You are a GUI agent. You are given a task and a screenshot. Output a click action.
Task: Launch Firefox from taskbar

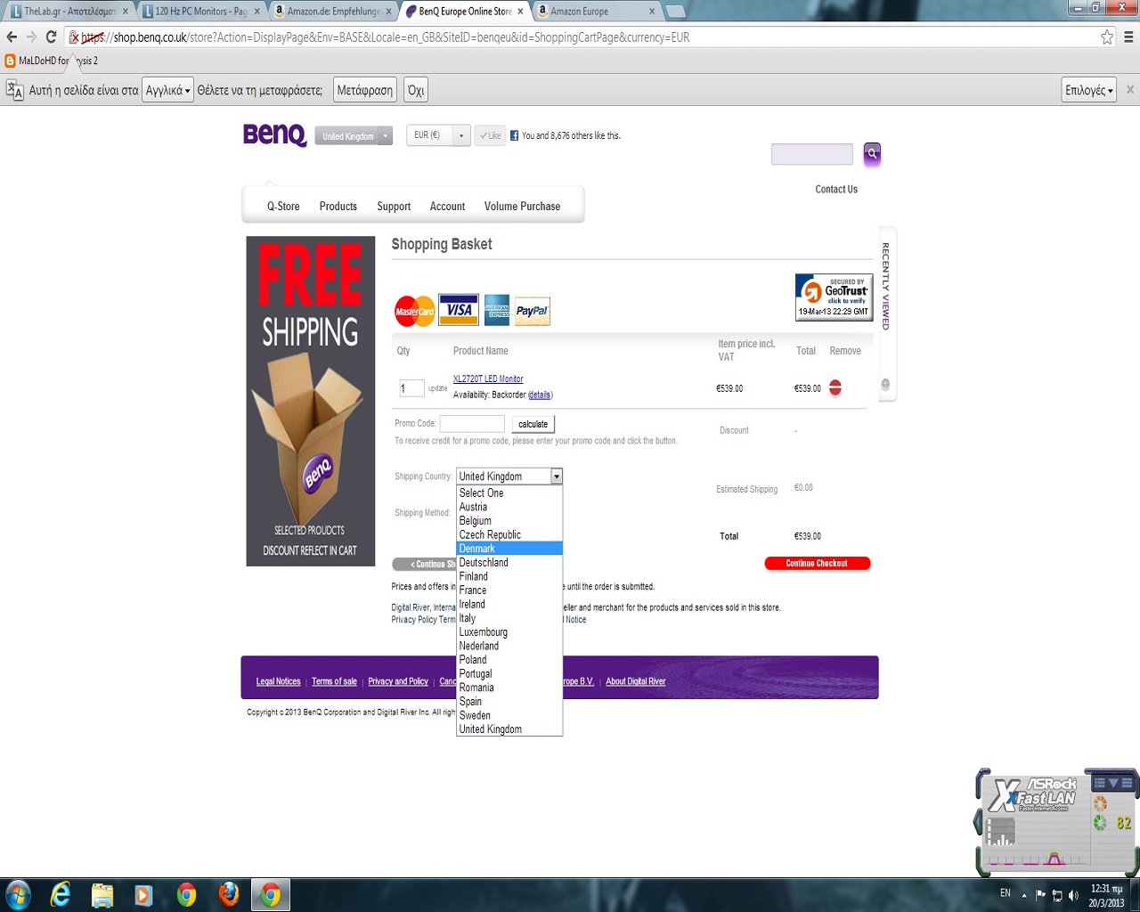(x=229, y=894)
